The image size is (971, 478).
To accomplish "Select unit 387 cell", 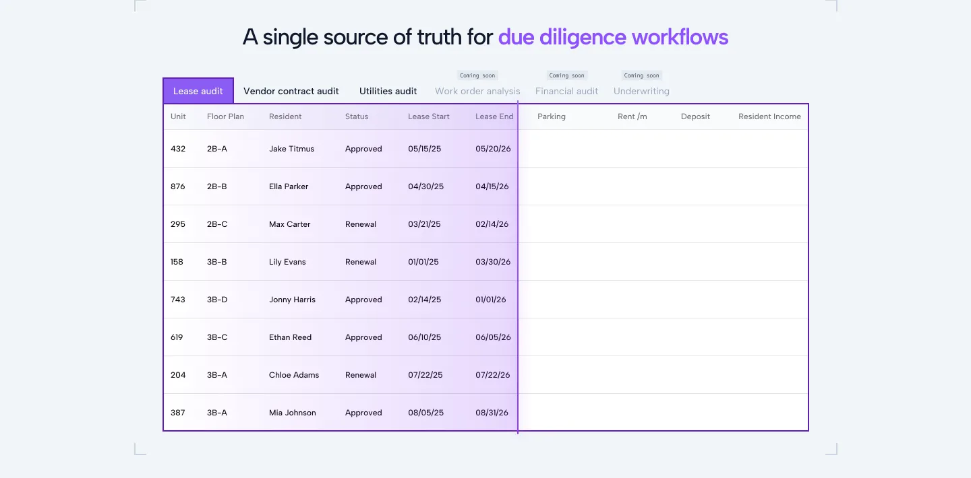I will pyautogui.click(x=178, y=413).
